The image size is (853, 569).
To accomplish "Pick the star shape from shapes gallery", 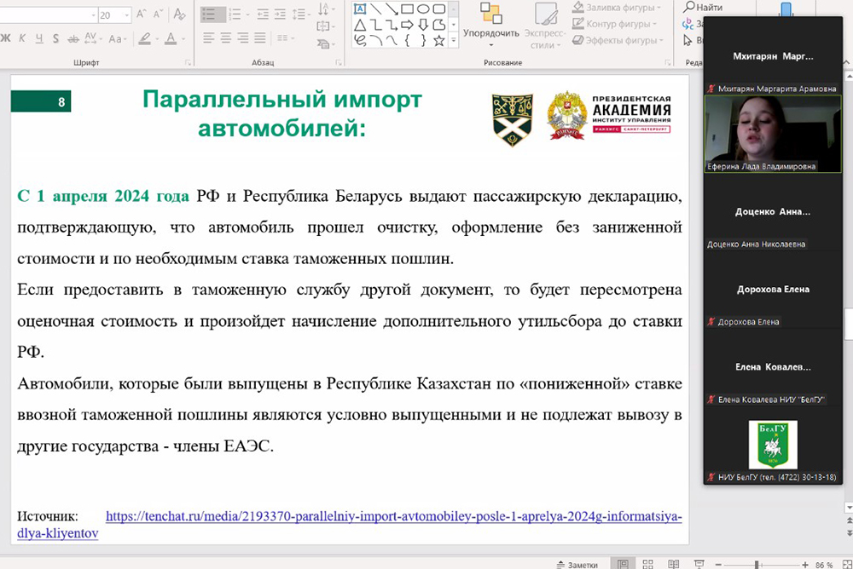I will (438, 40).
